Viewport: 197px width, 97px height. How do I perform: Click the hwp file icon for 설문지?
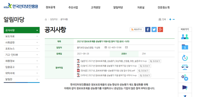pyautogui.click(x=78, y=61)
